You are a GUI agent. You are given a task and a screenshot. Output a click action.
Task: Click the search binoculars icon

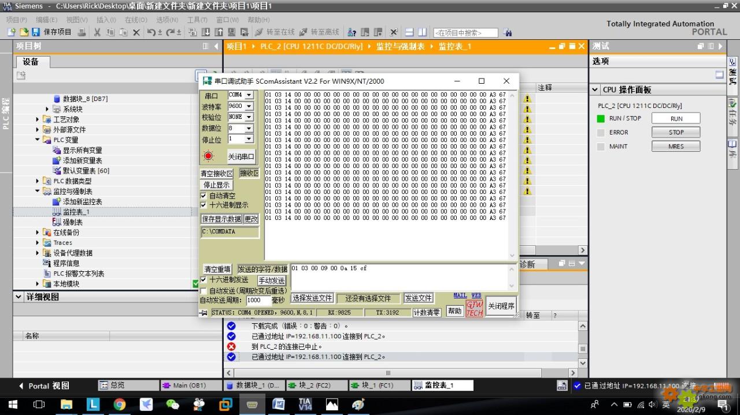coord(508,33)
